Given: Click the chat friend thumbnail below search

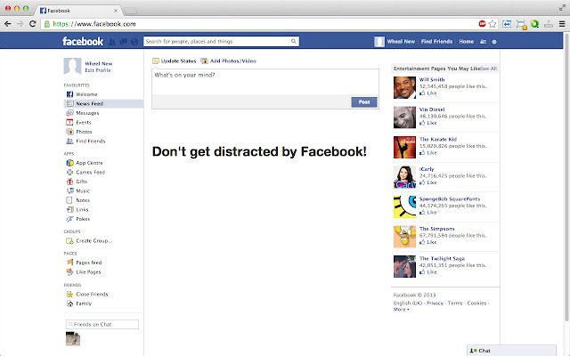Looking at the screenshot, I should tap(73, 339).
